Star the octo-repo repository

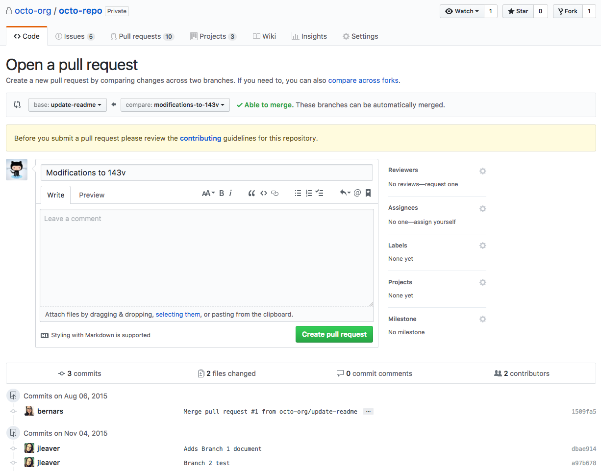tap(518, 11)
